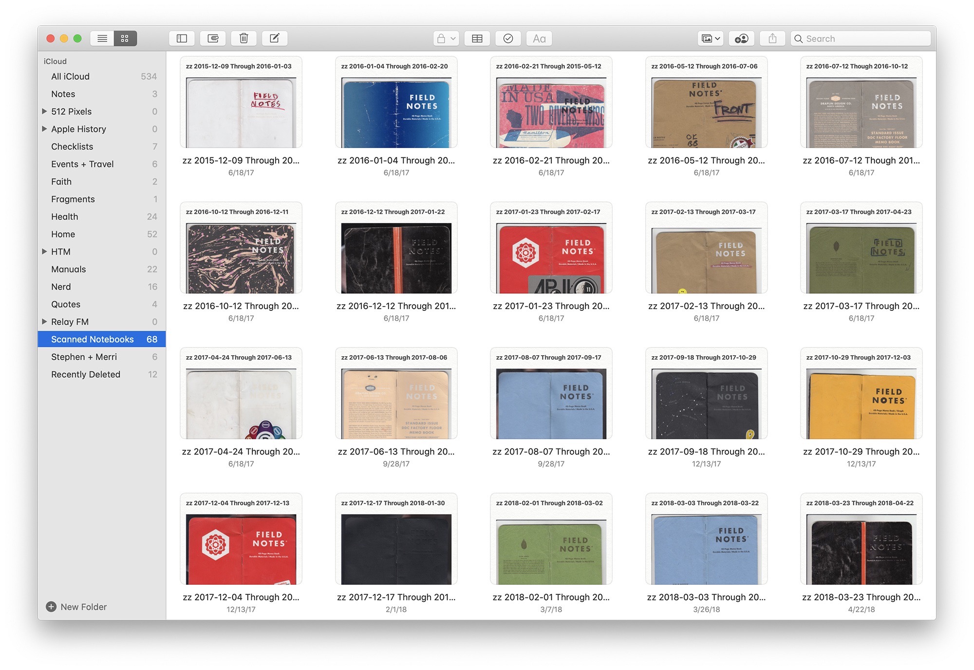Toggle the folders sidebar
The image size is (974, 670).
click(182, 38)
